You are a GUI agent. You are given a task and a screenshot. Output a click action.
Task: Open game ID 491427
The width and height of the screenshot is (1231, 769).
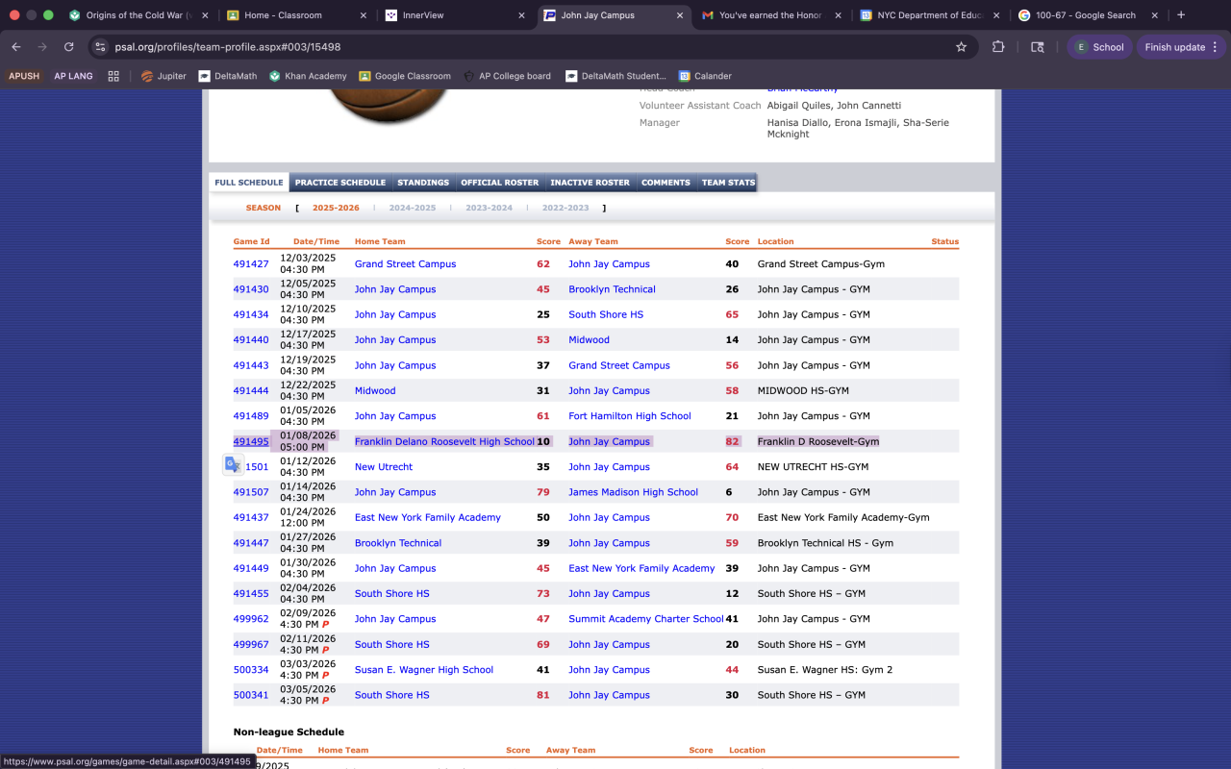click(x=251, y=264)
